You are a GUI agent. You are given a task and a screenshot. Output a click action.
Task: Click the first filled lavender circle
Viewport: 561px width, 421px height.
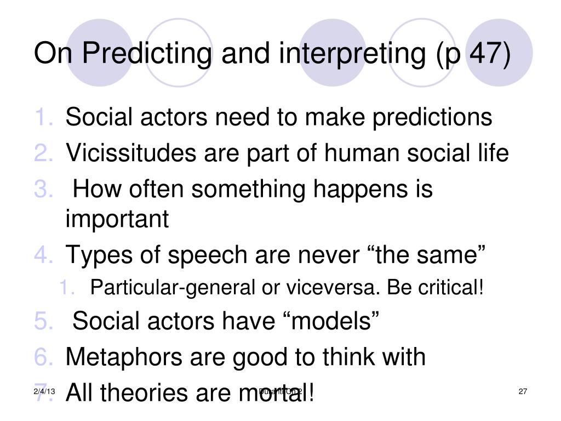[100, 53]
